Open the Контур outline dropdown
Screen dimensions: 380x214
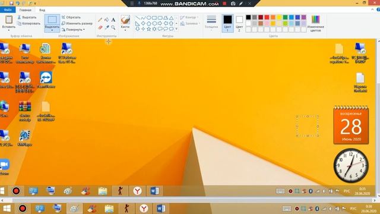click(x=189, y=17)
